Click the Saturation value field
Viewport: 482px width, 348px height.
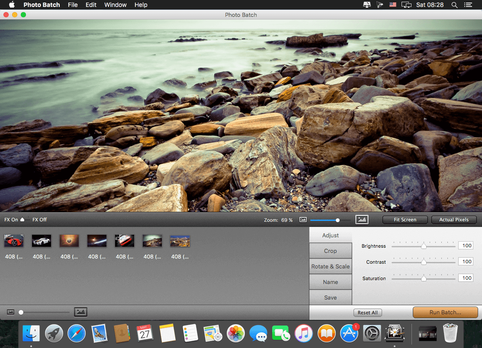(x=466, y=278)
